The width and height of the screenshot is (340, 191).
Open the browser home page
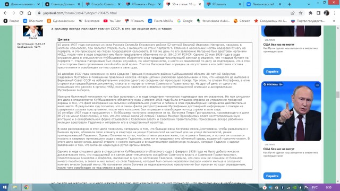(29, 13)
